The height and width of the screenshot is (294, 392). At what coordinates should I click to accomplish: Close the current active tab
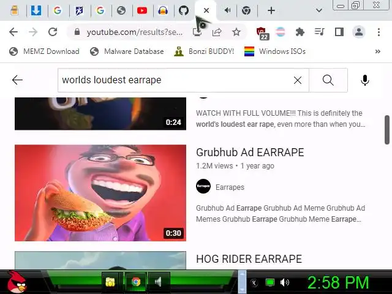click(x=206, y=10)
